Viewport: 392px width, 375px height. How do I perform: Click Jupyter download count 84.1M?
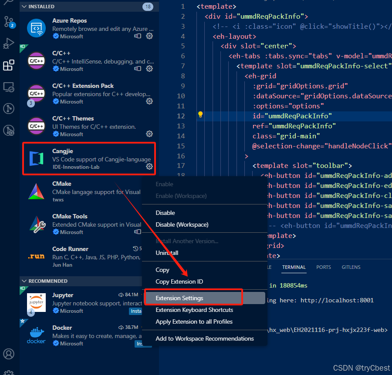(128, 295)
